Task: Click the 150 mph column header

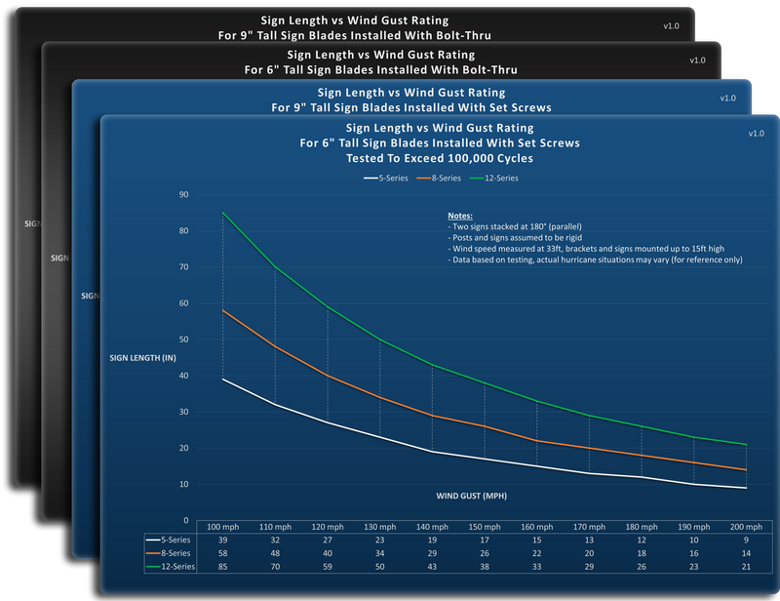Action: [x=485, y=527]
